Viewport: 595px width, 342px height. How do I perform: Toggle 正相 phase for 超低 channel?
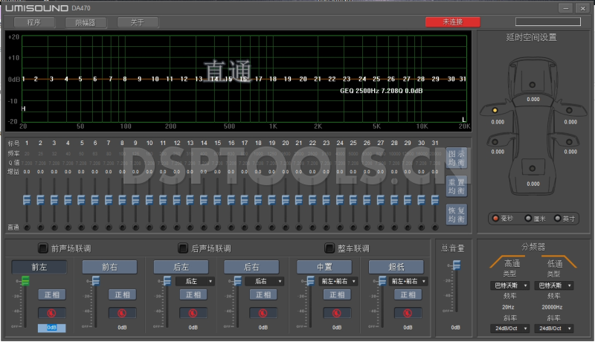408,294
